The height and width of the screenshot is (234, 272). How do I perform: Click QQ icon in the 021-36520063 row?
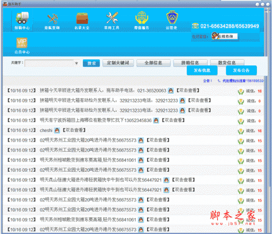(171, 91)
